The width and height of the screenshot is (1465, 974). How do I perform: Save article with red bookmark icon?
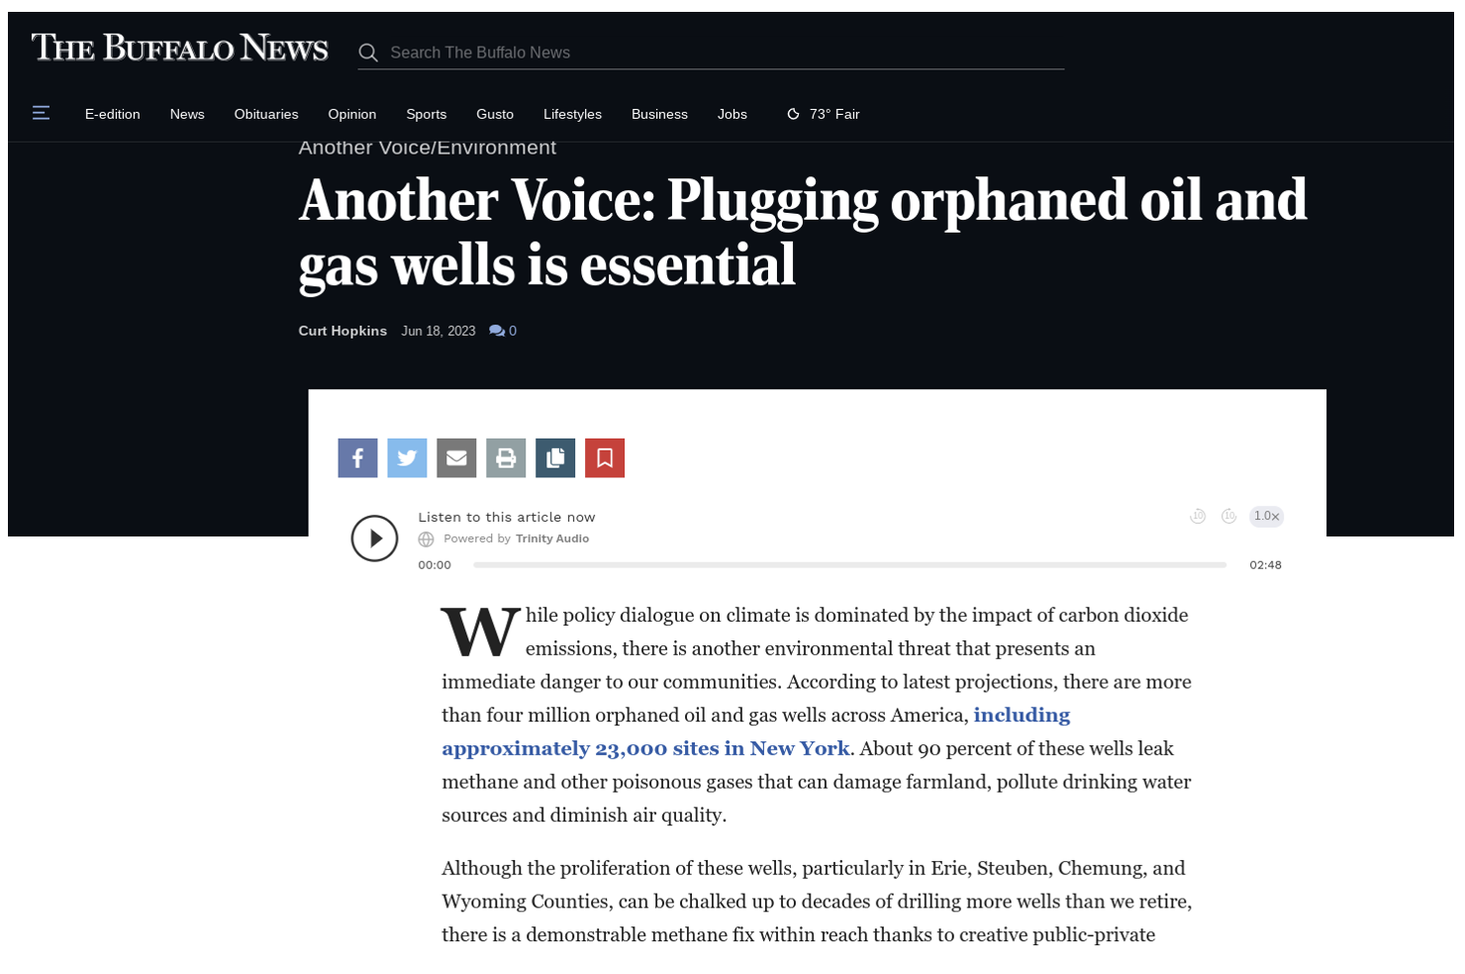pos(605,458)
